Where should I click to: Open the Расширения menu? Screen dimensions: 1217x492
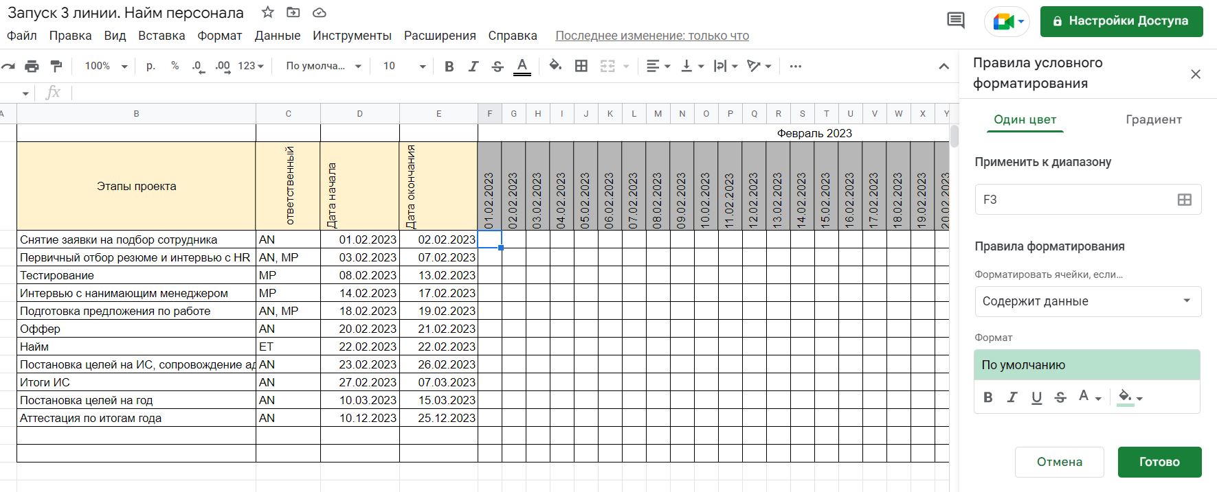coord(440,36)
